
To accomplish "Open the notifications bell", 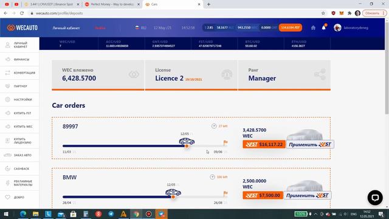I will [x=324, y=27].
